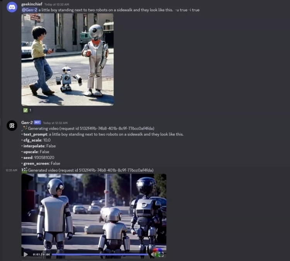
Task: Click geekinchief's message timestamp Today at 12:32 AM
Action: point(56,4)
